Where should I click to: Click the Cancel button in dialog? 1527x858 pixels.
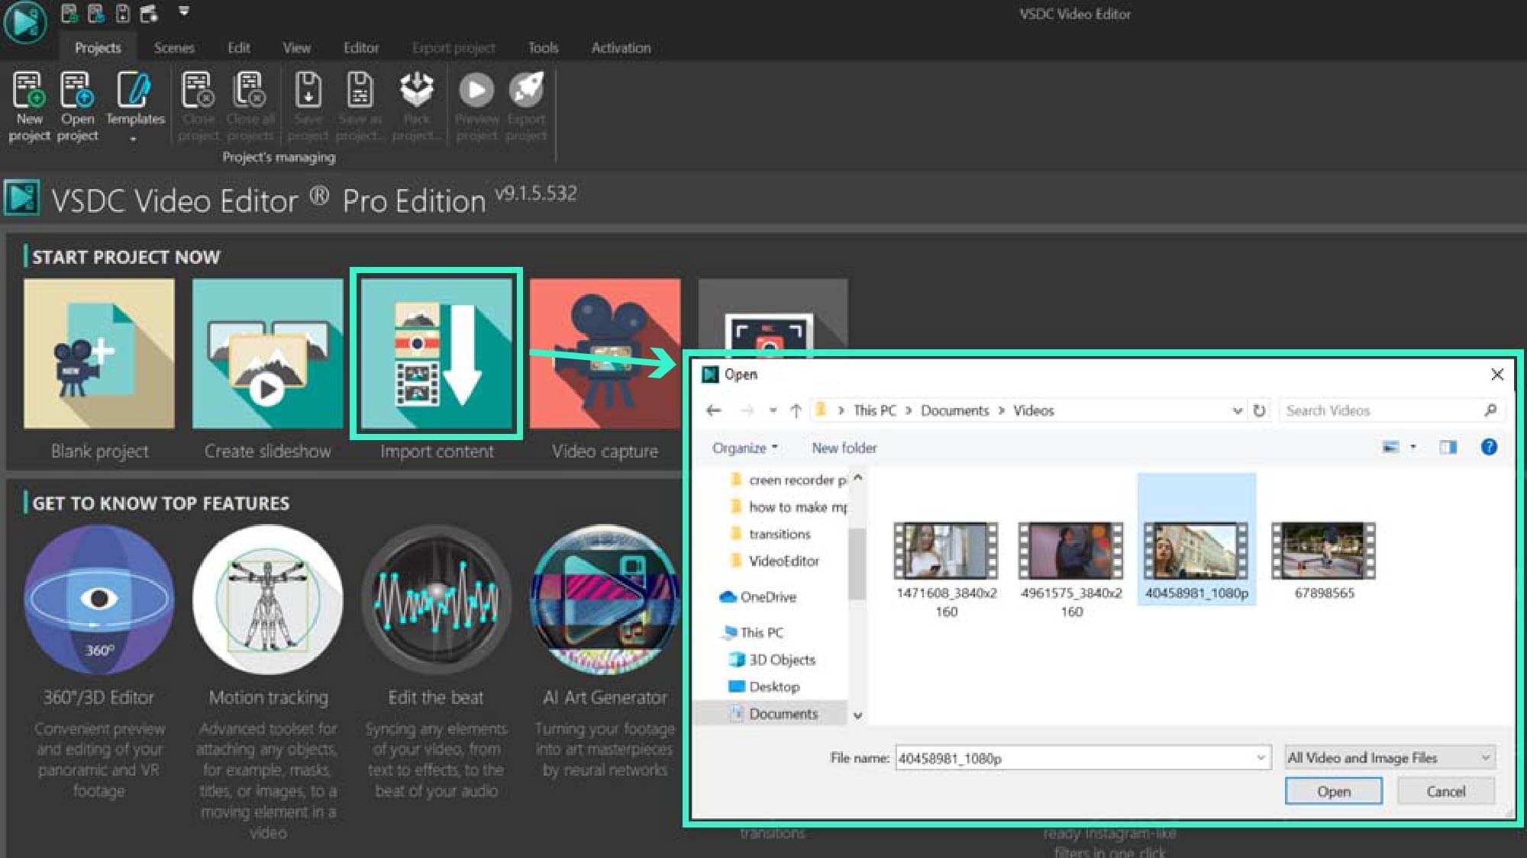click(1445, 792)
